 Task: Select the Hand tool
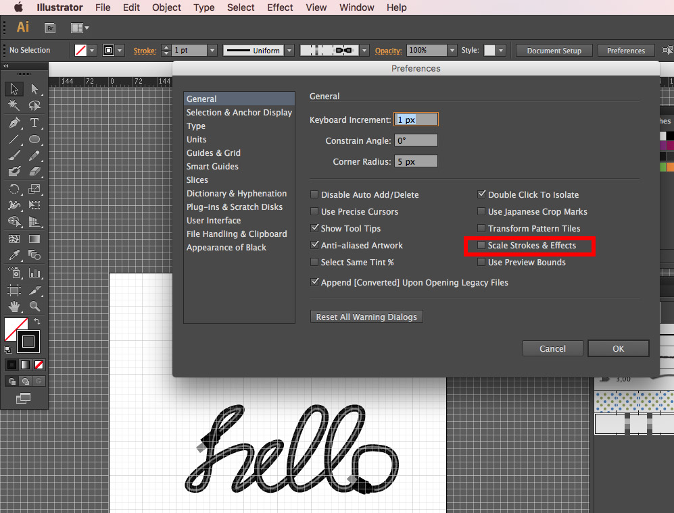pyautogui.click(x=14, y=306)
